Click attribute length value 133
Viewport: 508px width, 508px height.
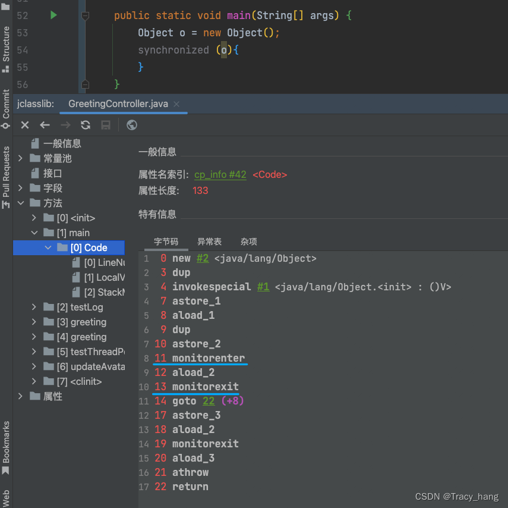[x=200, y=190]
